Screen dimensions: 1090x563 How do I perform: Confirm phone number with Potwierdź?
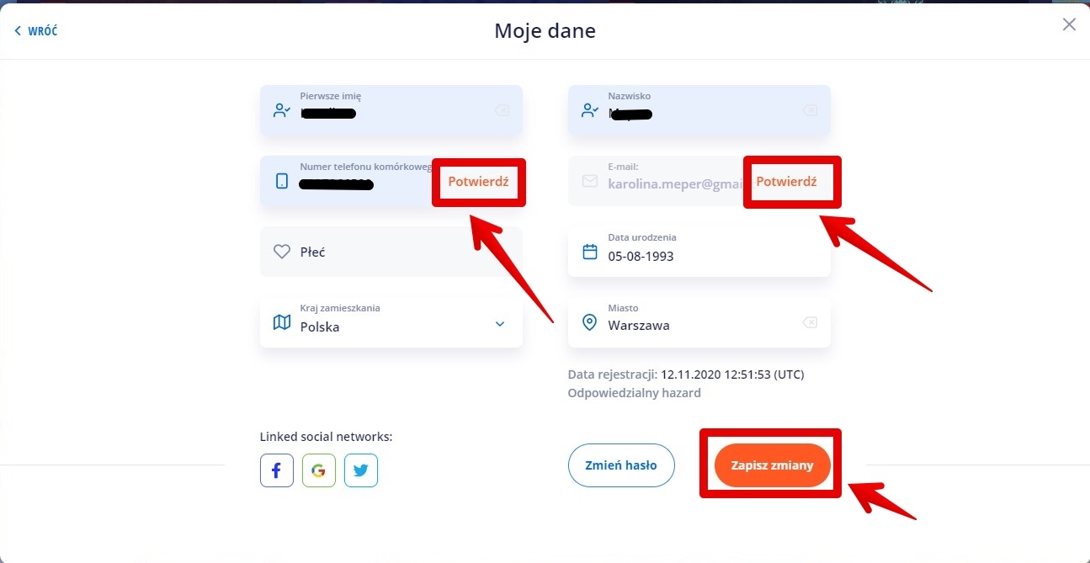(x=479, y=181)
